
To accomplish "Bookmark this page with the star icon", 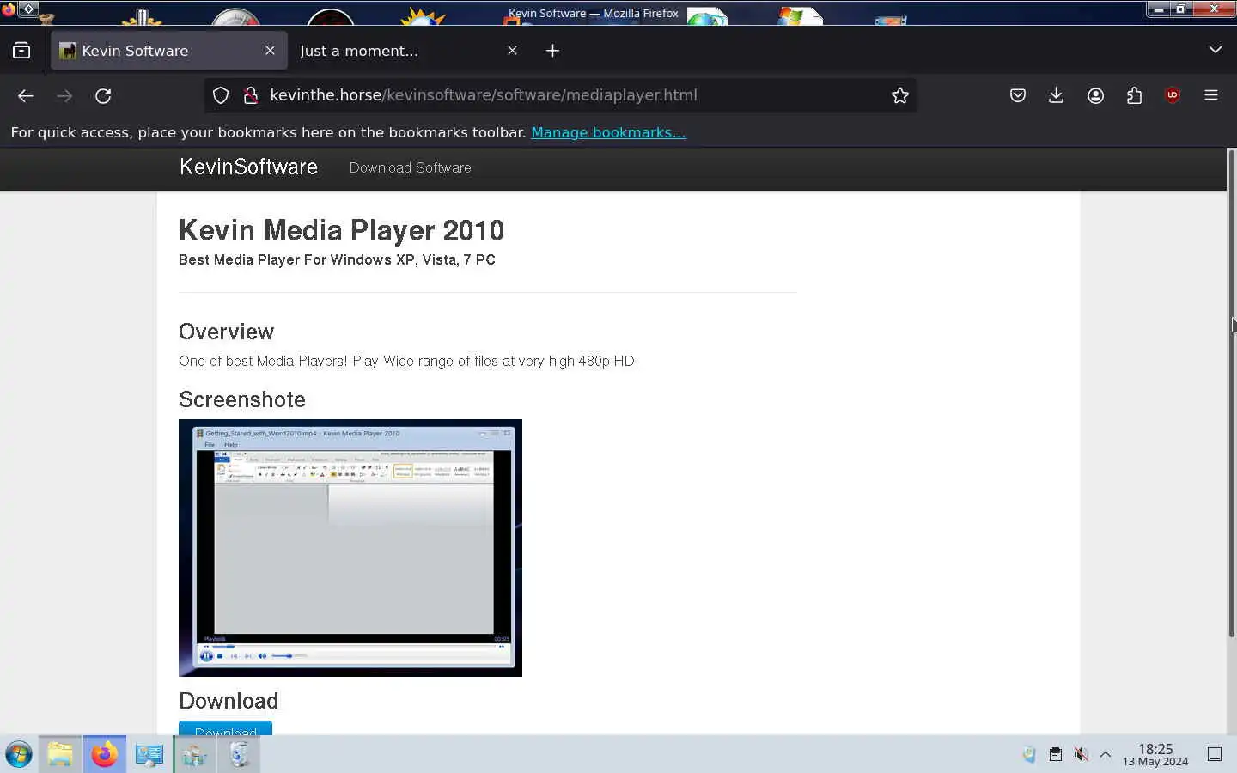I will tap(899, 95).
